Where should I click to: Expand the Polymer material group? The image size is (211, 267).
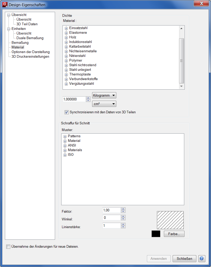[x=66, y=61]
